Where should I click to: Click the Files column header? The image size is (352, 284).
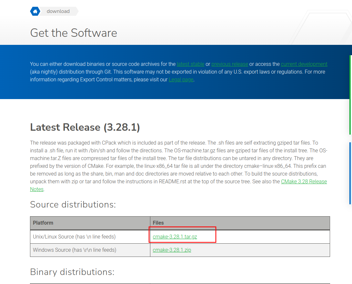[240, 223]
